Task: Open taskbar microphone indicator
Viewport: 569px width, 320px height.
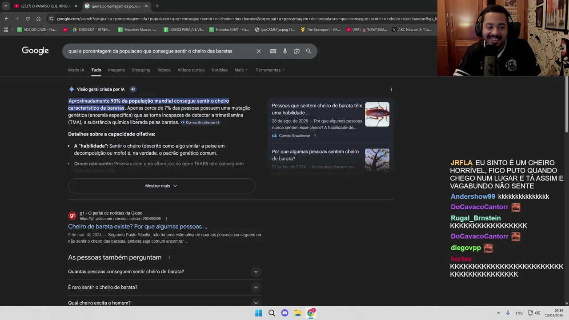Action: pos(508,313)
